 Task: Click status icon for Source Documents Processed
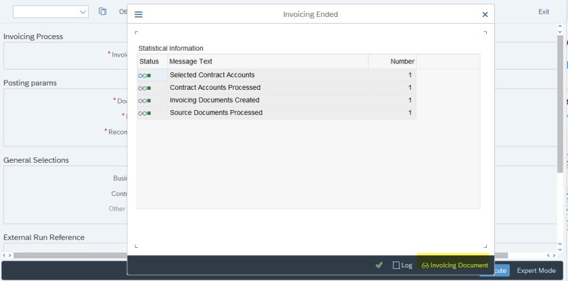click(x=145, y=113)
